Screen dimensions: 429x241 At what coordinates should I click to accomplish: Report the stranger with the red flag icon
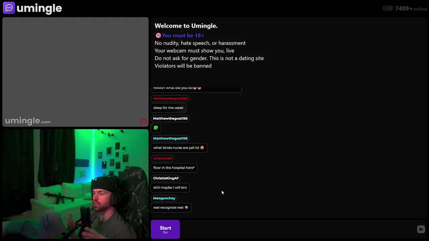[144, 122]
